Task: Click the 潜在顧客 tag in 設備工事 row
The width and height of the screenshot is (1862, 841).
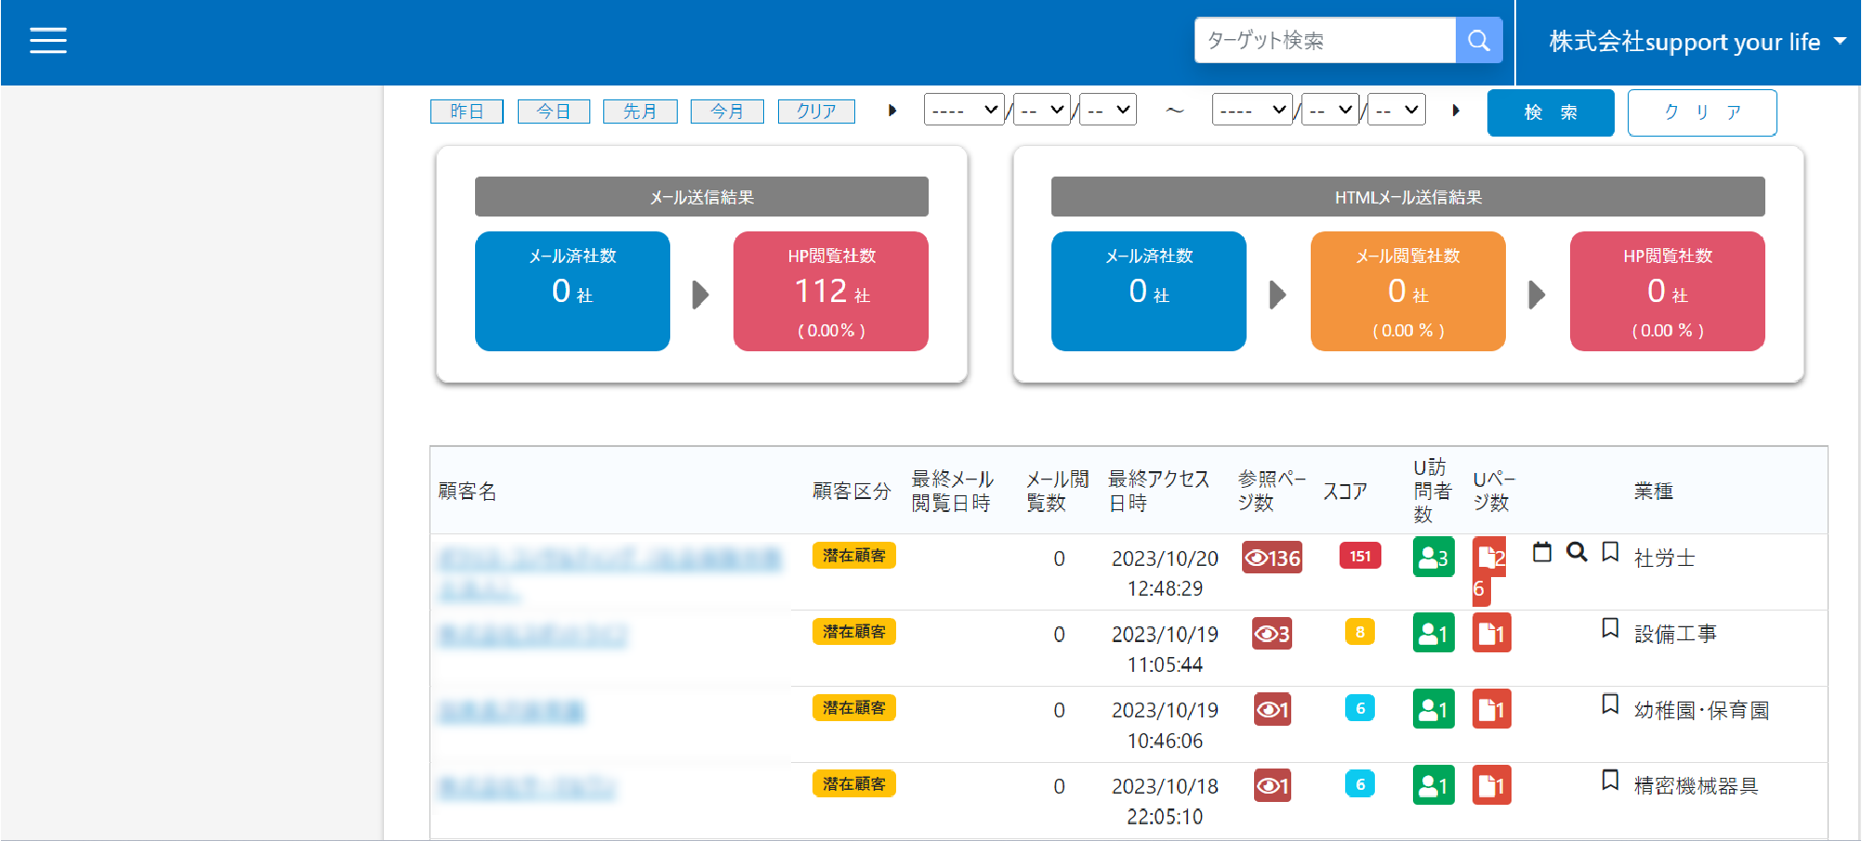Action: [853, 632]
